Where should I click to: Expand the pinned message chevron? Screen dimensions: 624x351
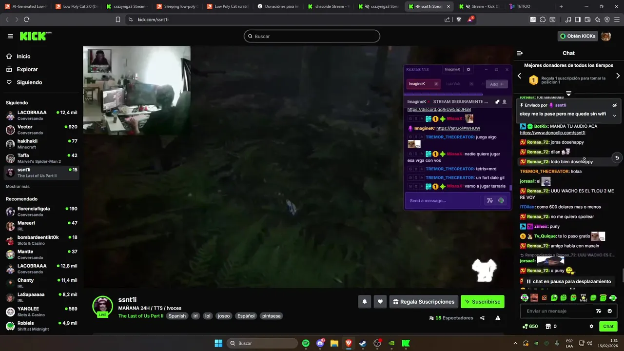tap(614, 116)
